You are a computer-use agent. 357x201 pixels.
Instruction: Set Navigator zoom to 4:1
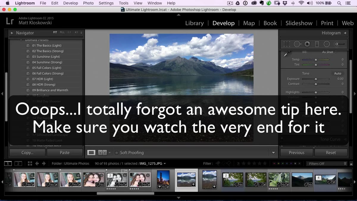(x=76, y=32)
